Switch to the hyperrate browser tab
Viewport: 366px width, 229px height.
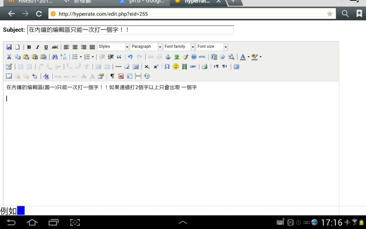(x=197, y=2)
